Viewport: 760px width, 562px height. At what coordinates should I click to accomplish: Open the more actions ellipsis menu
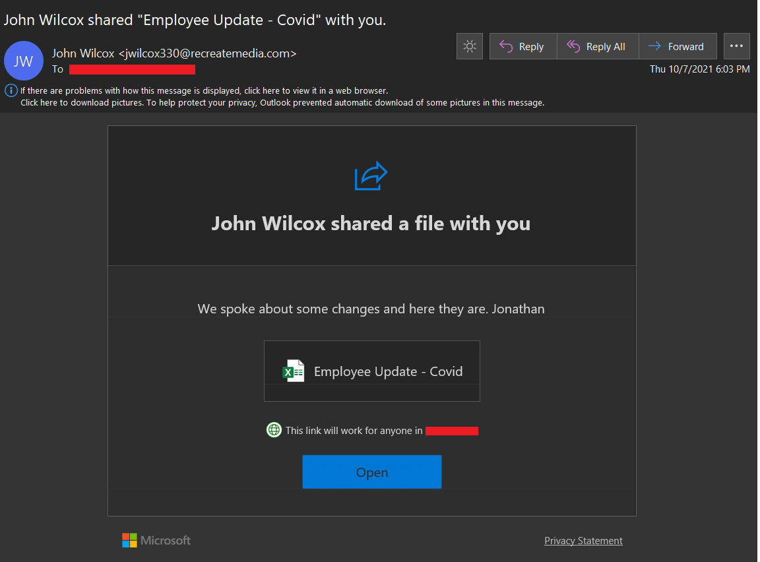(x=736, y=47)
